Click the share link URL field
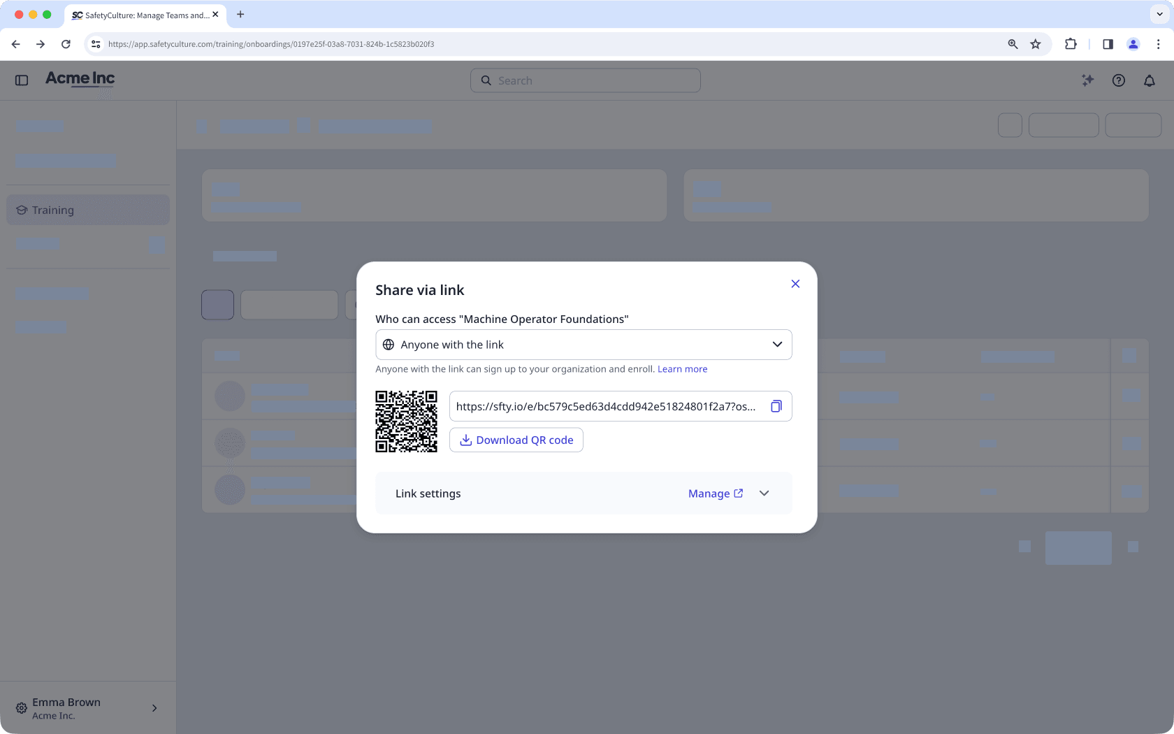Image resolution: width=1174 pixels, height=734 pixels. click(604, 406)
